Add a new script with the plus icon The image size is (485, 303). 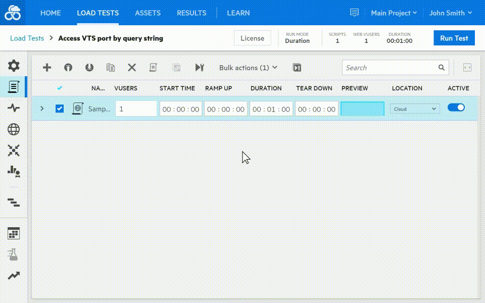[47, 67]
